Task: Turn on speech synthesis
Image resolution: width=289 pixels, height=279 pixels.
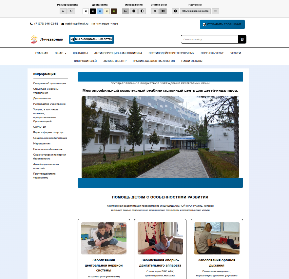Action: click(163, 11)
